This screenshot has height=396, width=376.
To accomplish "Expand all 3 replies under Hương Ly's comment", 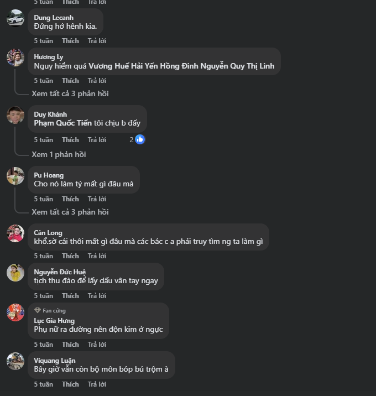I will 70,93.
